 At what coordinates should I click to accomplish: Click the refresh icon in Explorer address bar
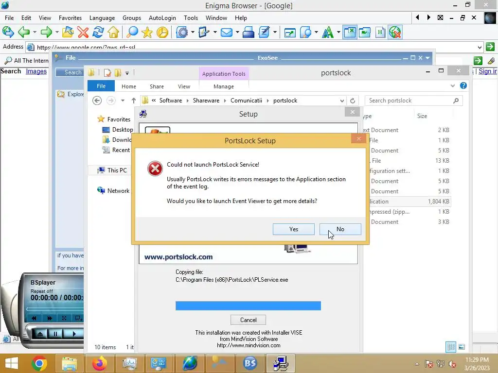(x=353, y=101)
